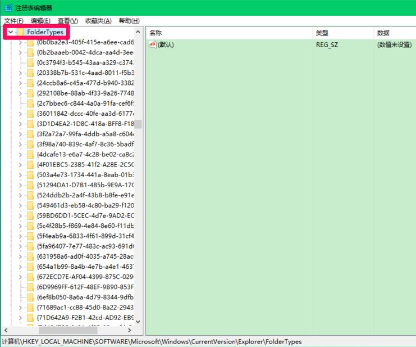Screen dimensions: 416x347
Task: Click tree pane vertical scrollbar down arrow
Action: pyautogui.click(x=138, y=321)
